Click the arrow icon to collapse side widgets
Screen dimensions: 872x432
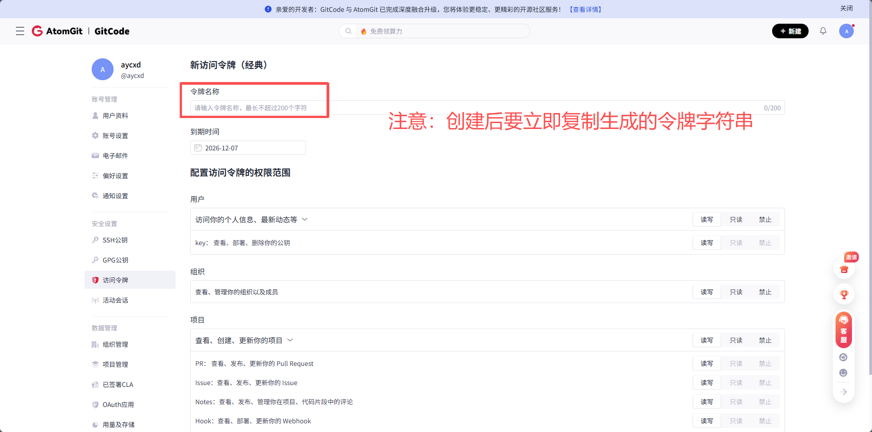click(843, 392)
